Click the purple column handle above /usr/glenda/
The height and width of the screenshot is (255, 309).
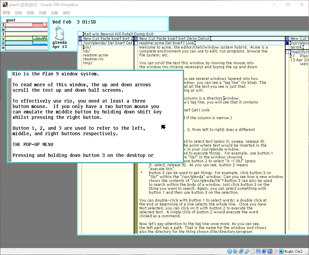tap(80, 38)
